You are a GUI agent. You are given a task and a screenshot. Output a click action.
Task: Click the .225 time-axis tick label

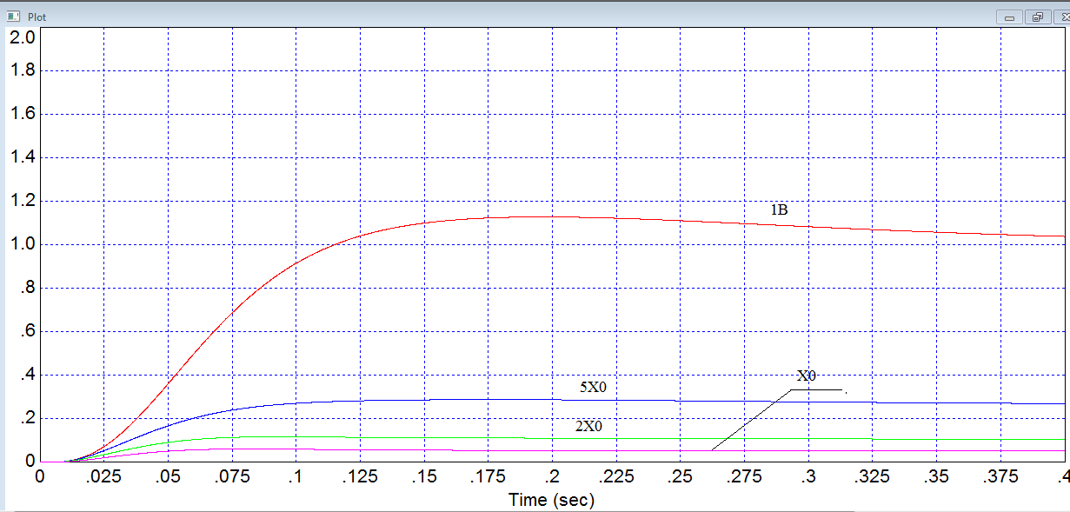616,476
